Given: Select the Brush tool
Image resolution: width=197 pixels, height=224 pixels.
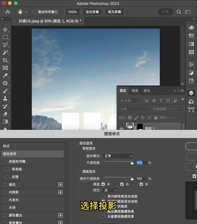Looking at the screenshot, I should coord(5,91).
